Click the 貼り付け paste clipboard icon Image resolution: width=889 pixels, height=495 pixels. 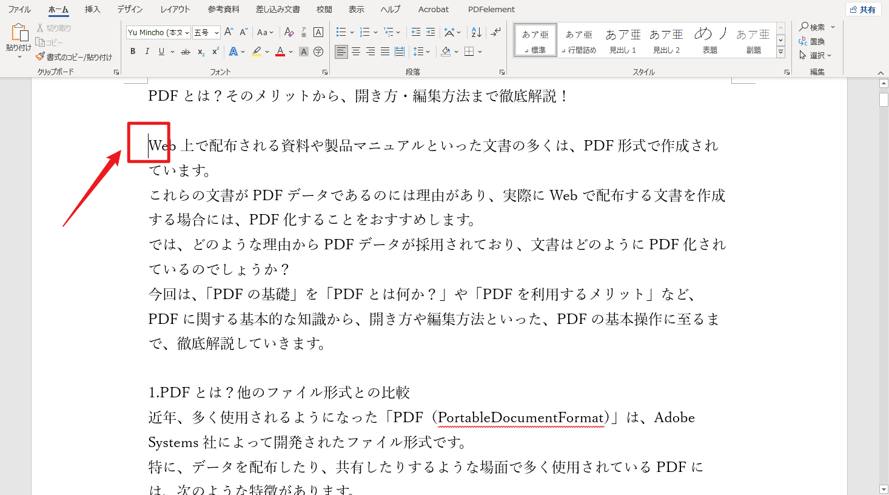pos(19,33)
